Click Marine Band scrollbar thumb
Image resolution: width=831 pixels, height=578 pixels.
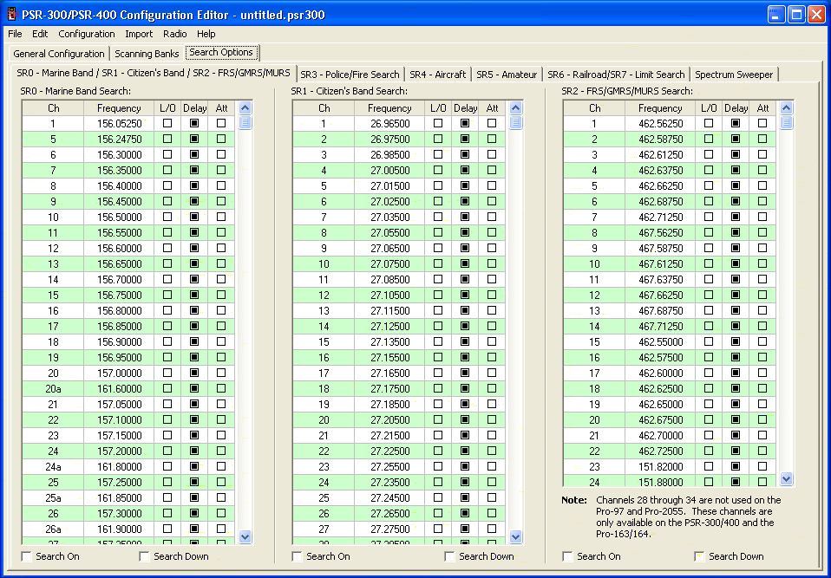[245, 122]
